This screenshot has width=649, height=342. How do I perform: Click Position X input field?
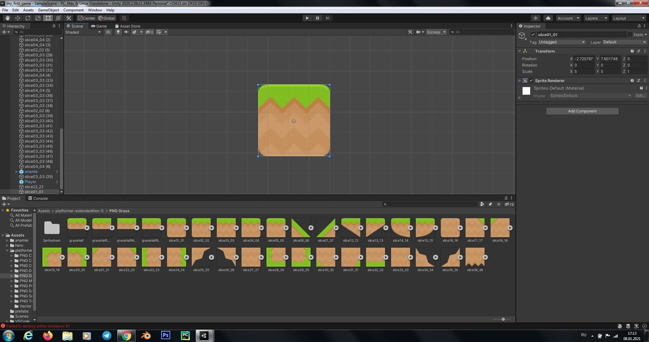584,59
